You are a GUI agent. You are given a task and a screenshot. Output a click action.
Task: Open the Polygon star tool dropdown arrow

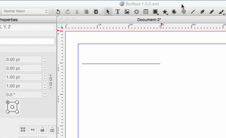(168, 14)
